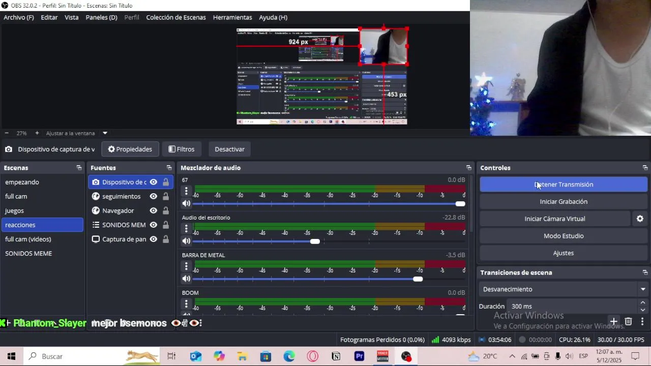
Task: Zoom in the preview with plus icon
Action: tap(37, 133)
